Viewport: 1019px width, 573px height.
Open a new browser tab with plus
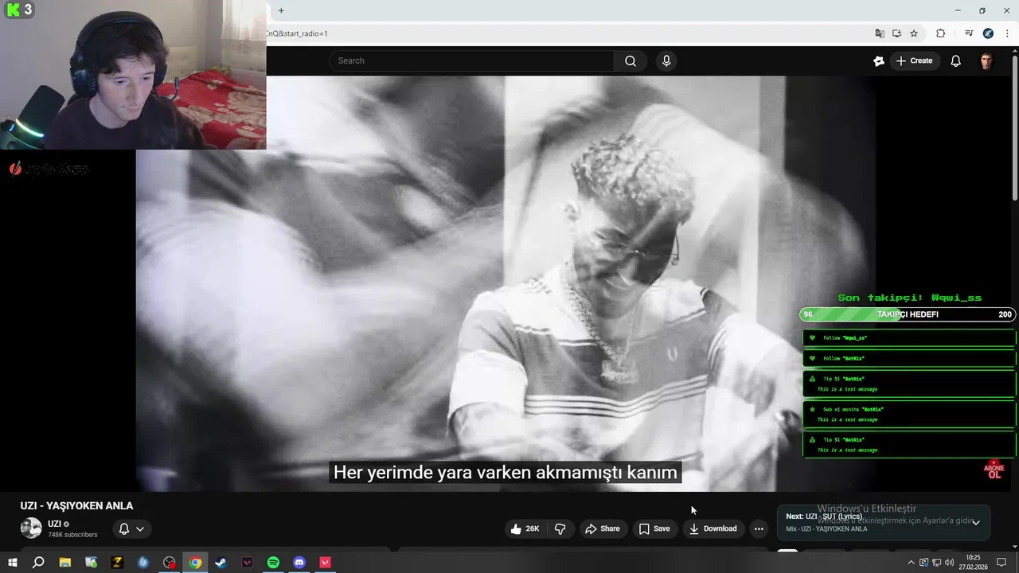click(281, 10)
